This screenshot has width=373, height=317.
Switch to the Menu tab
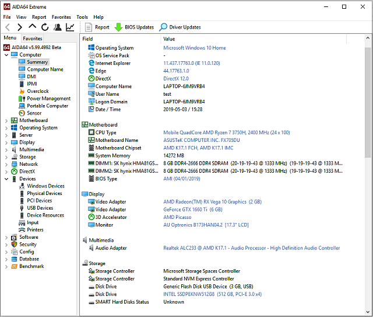pyautogui.click(x=10, y=38)
